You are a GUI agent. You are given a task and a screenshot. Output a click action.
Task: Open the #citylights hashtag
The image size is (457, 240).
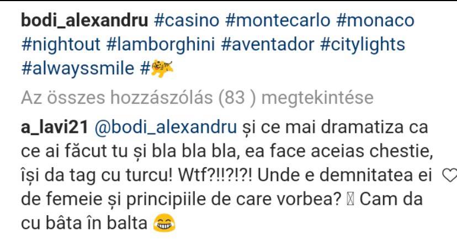point(363,45)
